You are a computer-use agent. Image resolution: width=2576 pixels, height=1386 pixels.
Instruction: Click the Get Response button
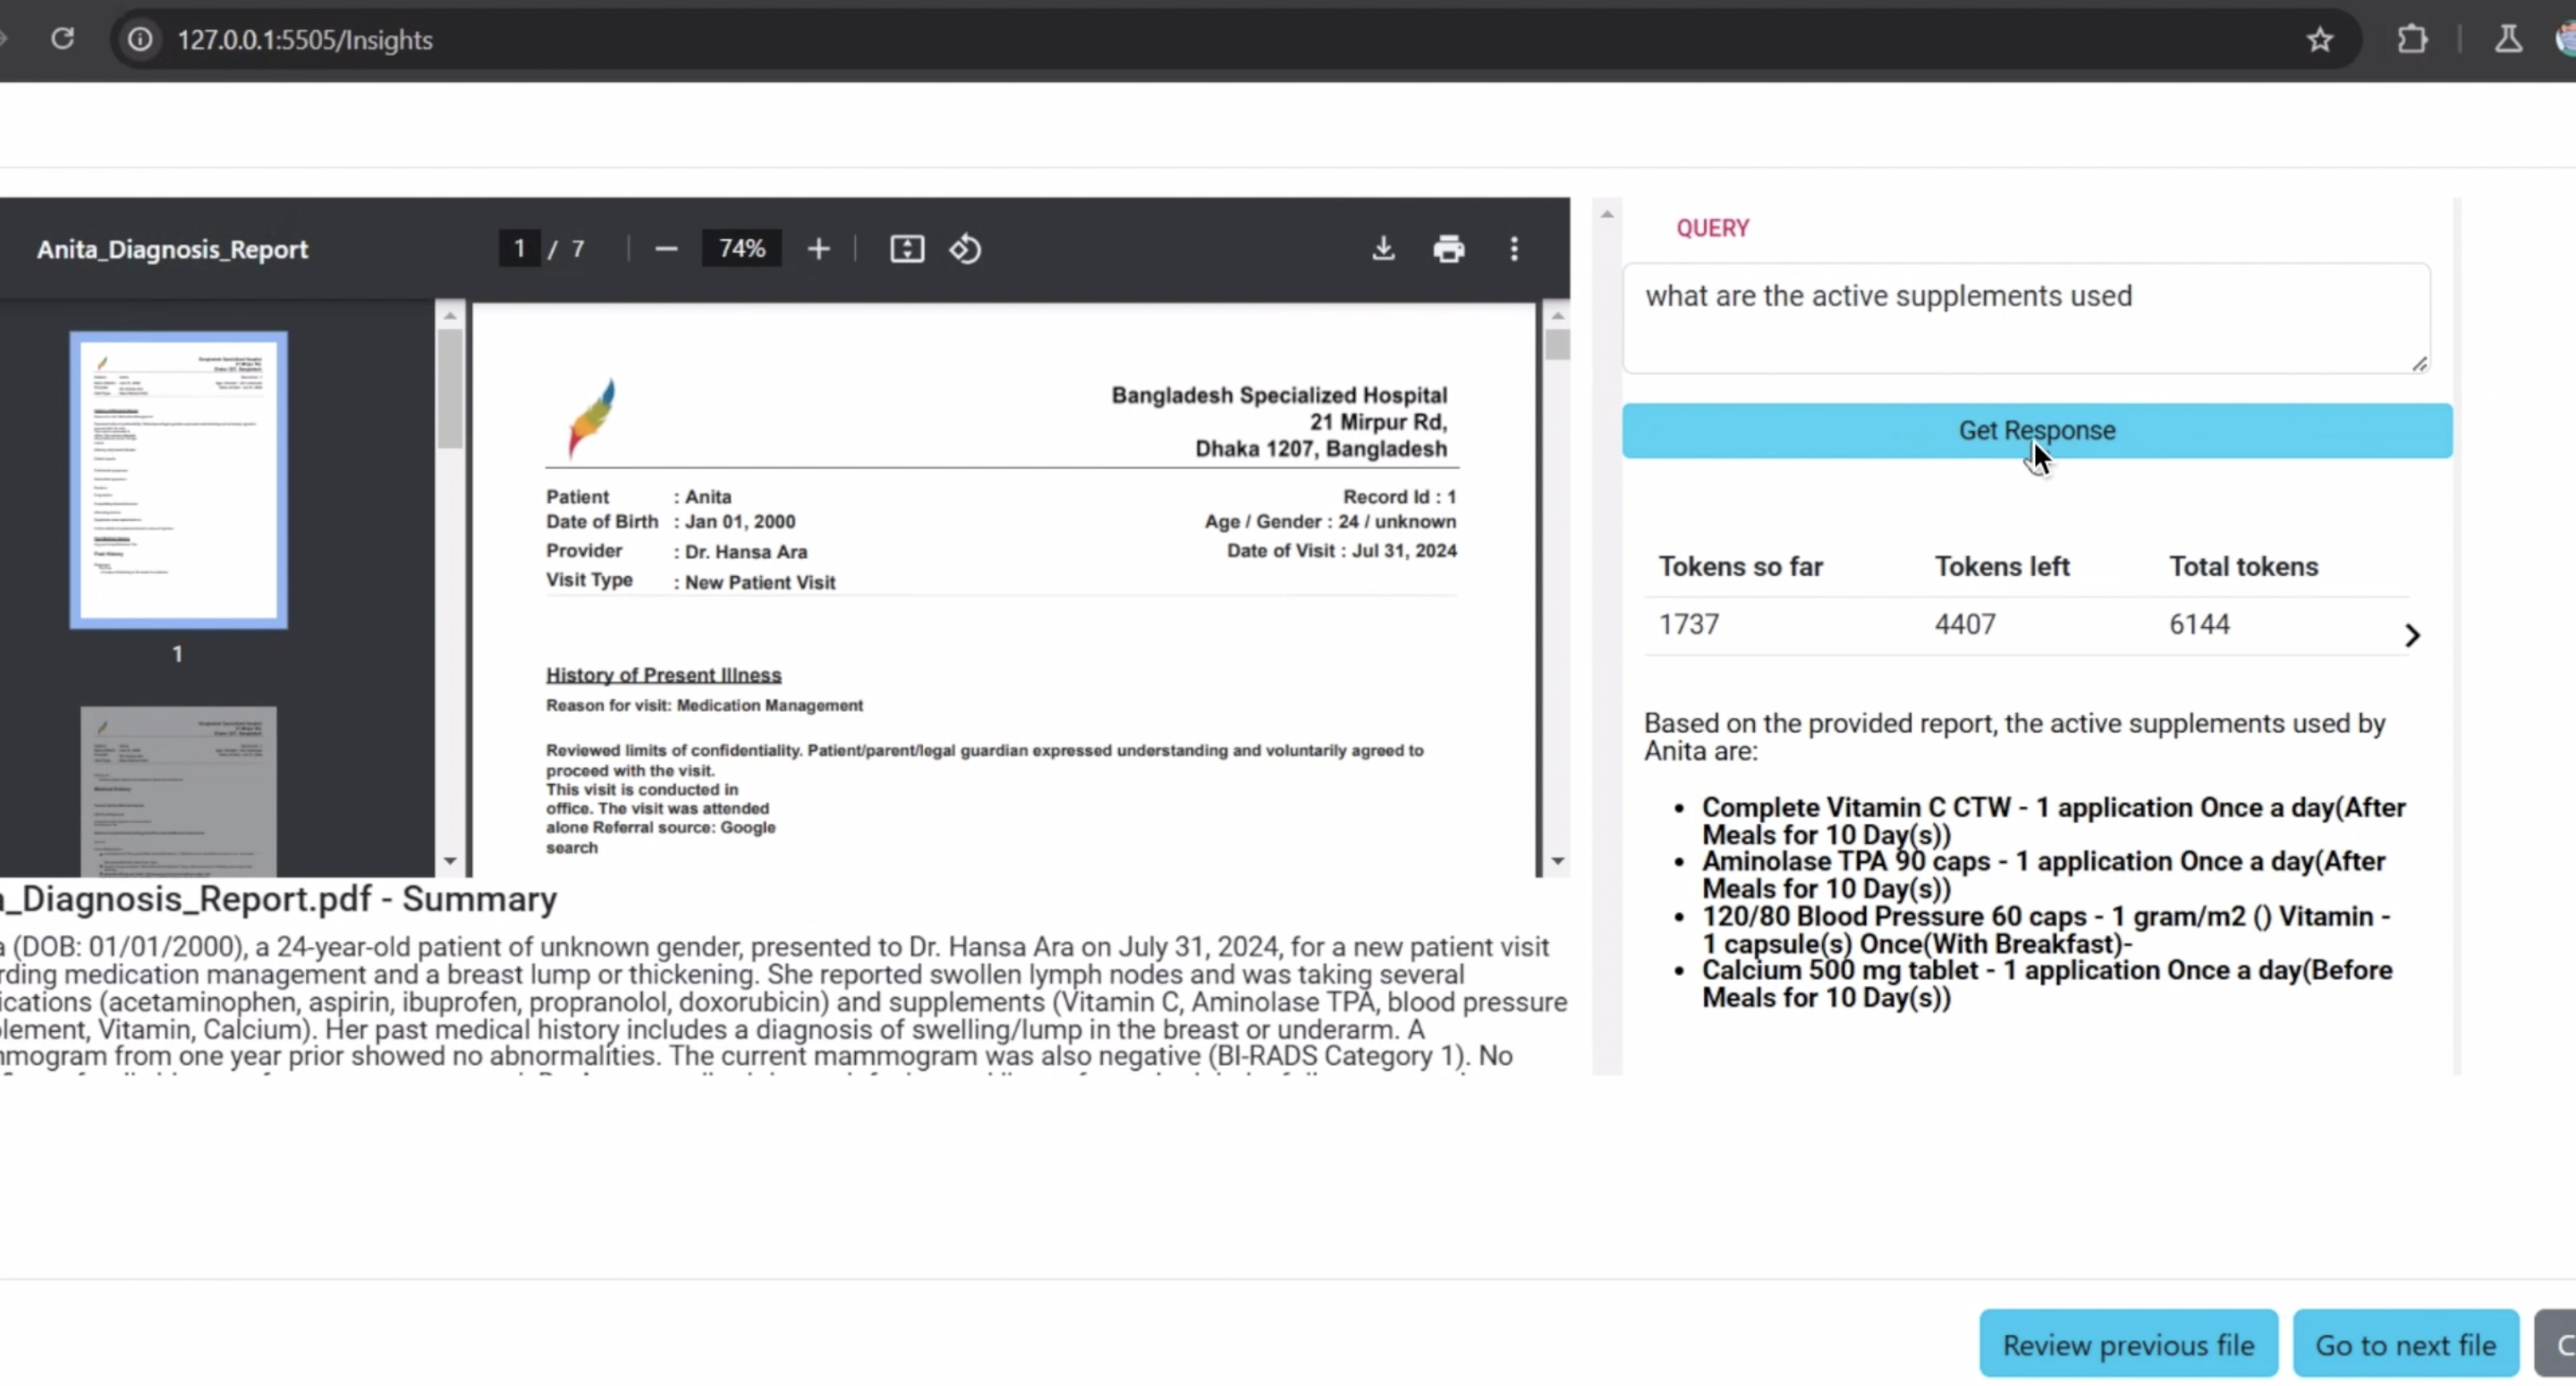[x=2036, y=431]
